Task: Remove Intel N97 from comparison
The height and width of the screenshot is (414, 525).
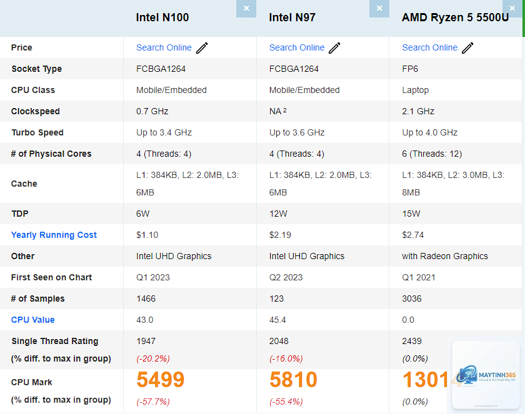Action: pyautogui.click(x=379, y=8)
